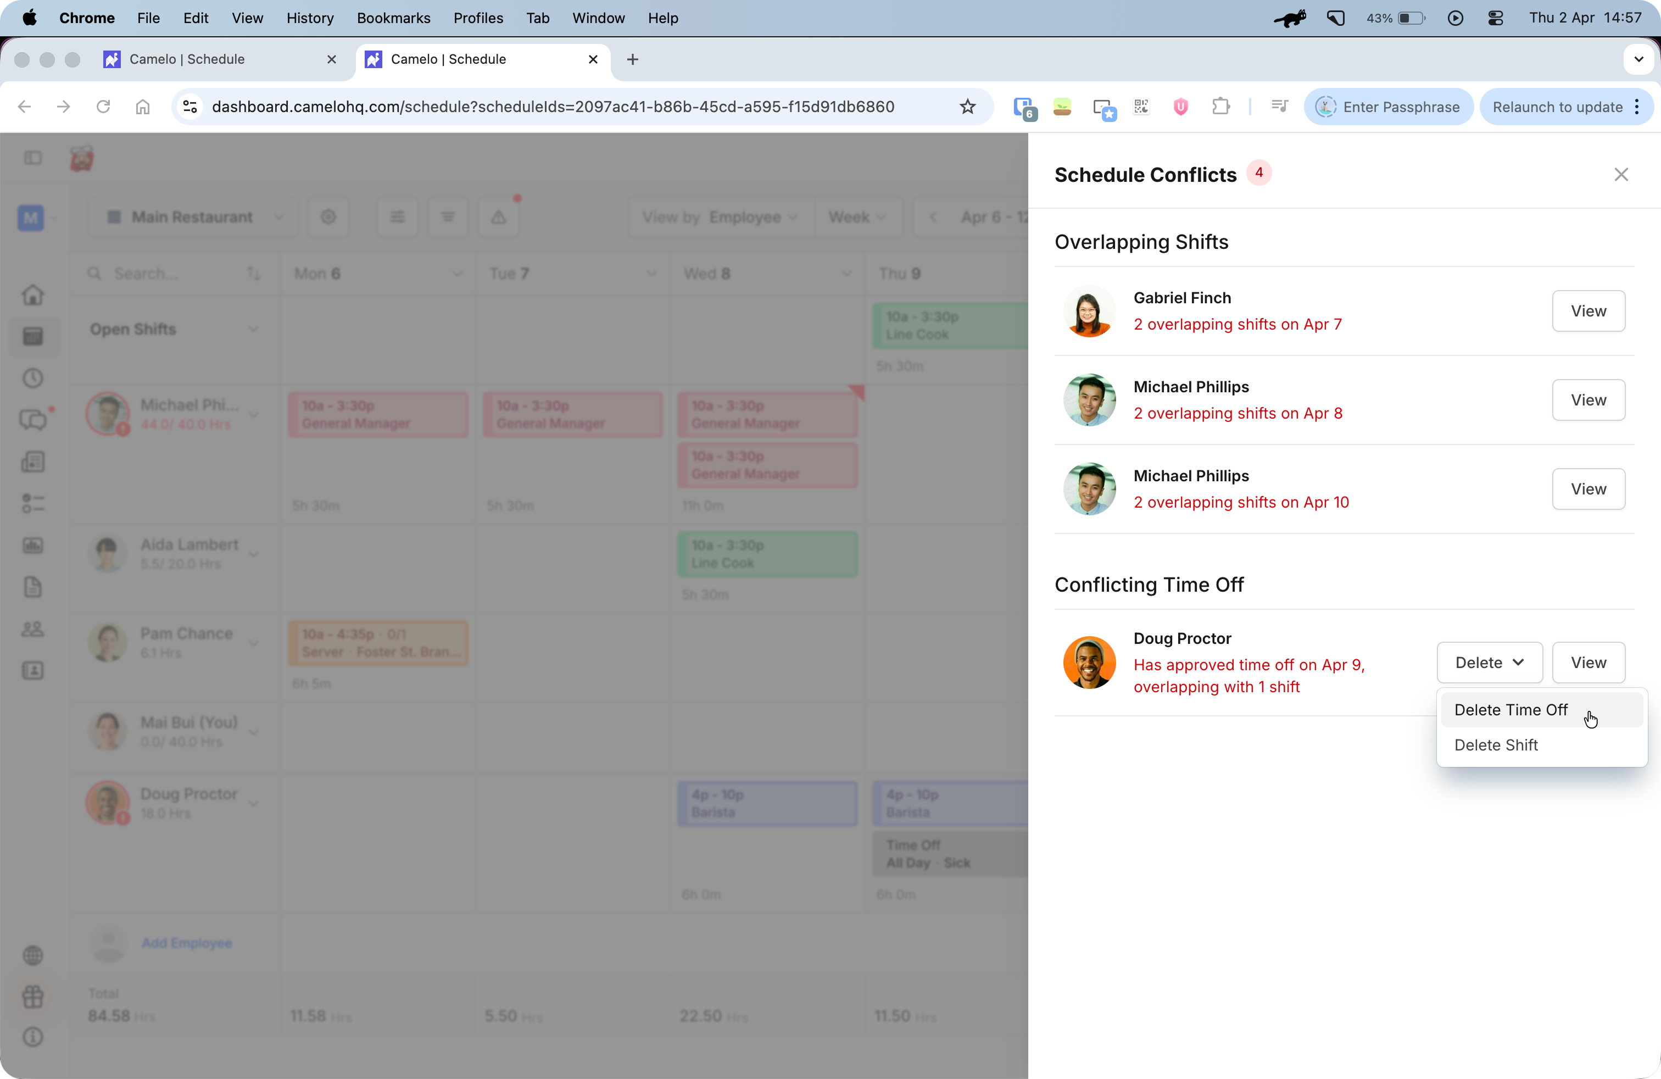Open the gift rewards icon in sidebar
The image size is (1661, 1079).
pos(33,997)
